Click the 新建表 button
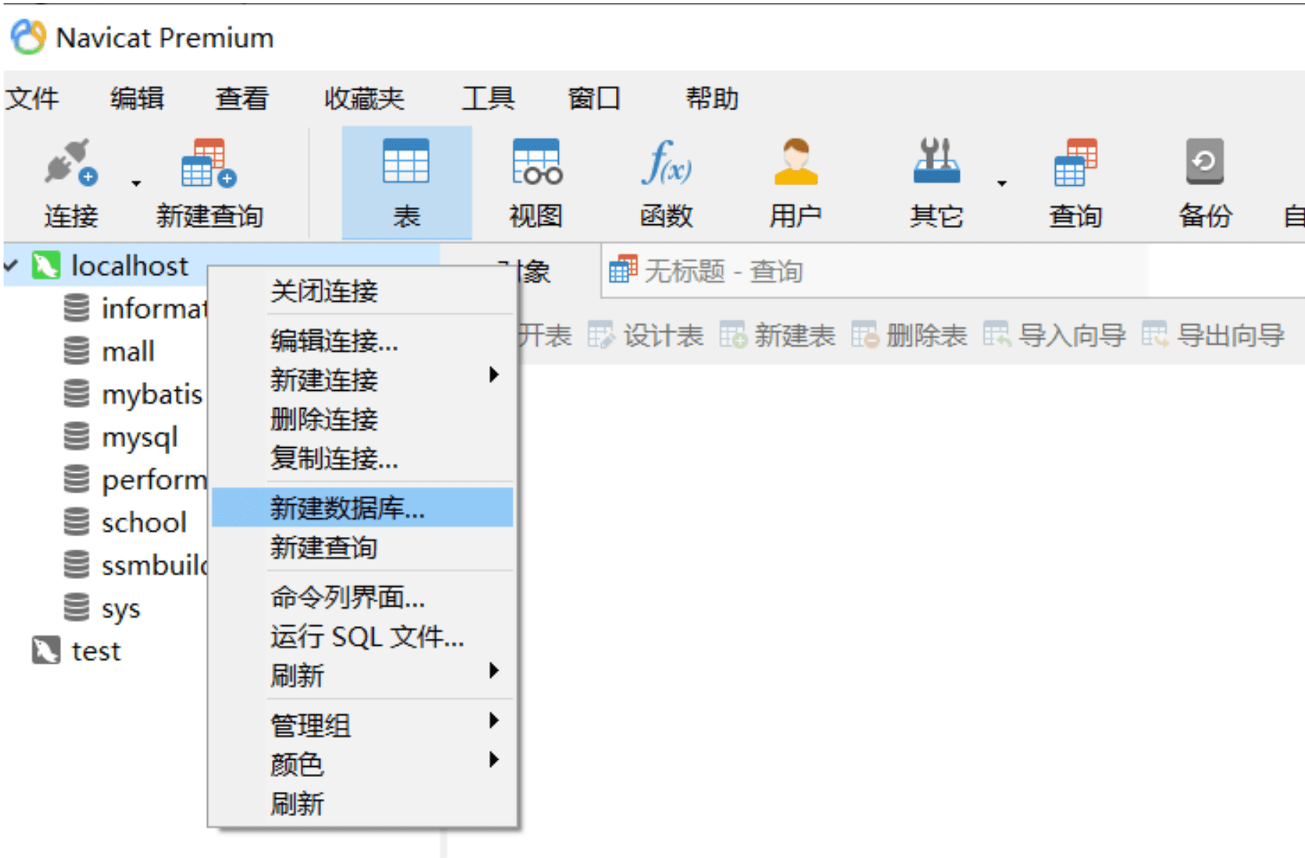This screenshot has width=1305, height=858. 777,335
